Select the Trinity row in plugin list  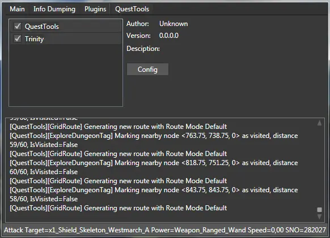pos(66,38)
